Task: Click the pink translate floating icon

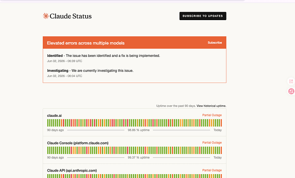Action: point(291,92)
